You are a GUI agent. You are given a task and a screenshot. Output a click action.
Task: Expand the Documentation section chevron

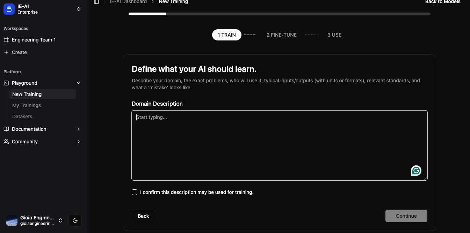[x=79, y=129]
